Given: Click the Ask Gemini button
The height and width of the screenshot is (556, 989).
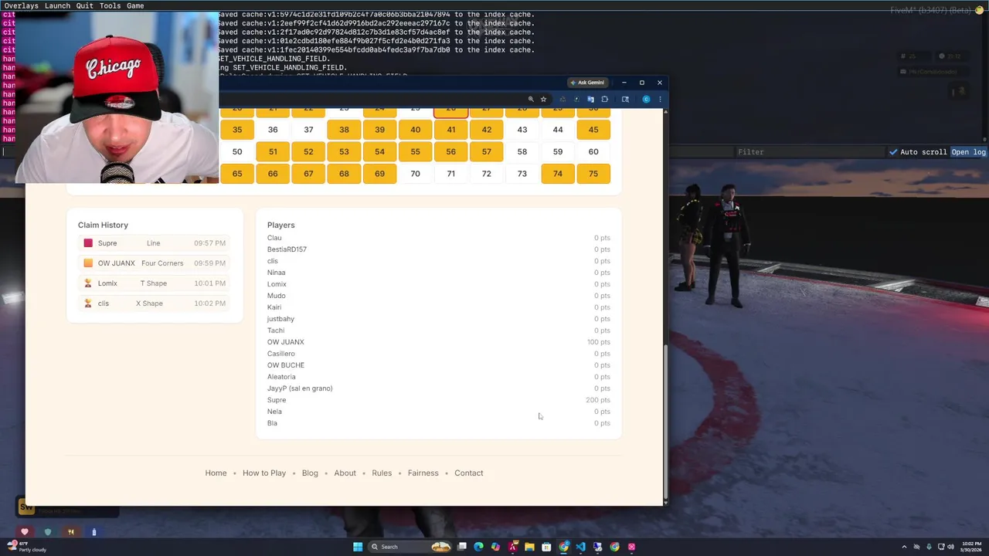Looking at the screenshot, I should pos(587,83).
